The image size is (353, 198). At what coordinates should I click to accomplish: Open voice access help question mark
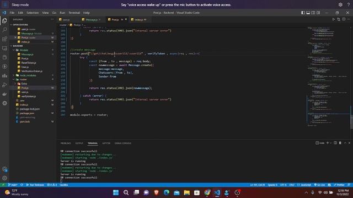(349, 5)
